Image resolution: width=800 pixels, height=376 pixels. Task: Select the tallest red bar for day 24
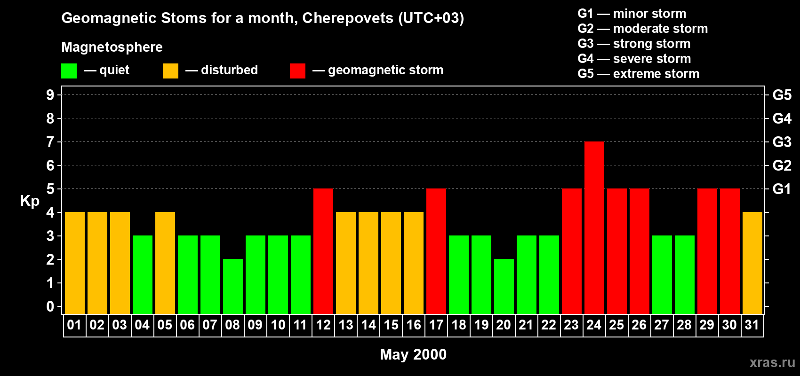click(x=594, y=227)
